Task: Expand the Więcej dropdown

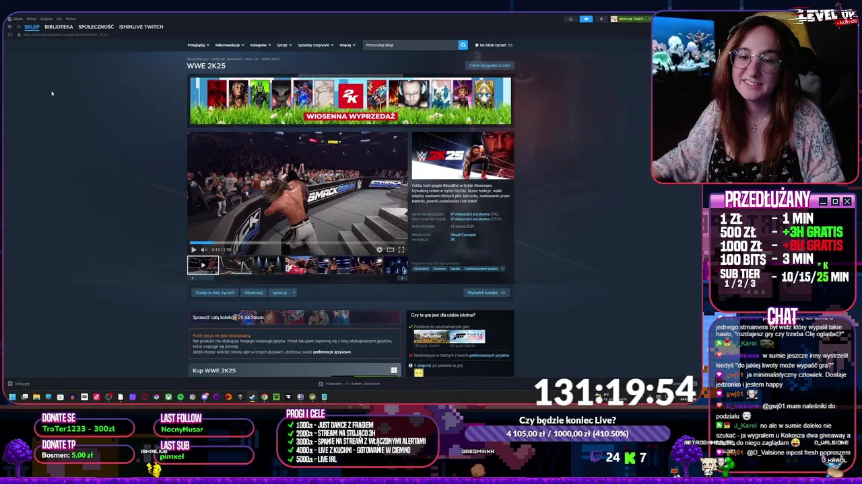Action: [347, 45]
